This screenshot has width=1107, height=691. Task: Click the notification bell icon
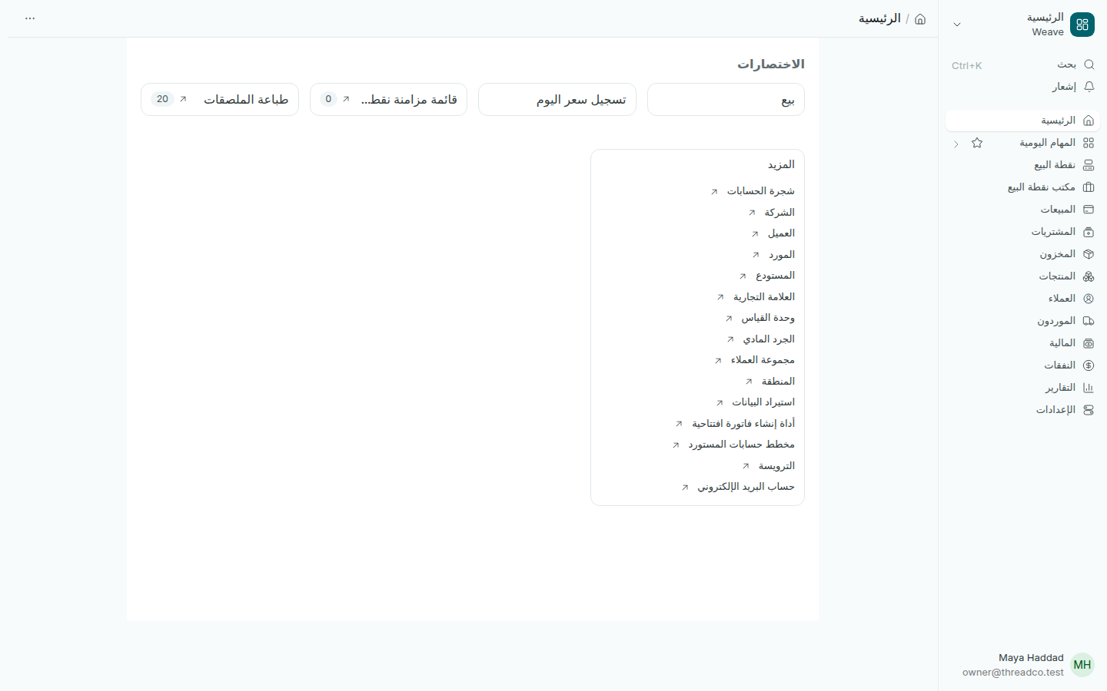pyautogui.click(x=1089, y=87)
